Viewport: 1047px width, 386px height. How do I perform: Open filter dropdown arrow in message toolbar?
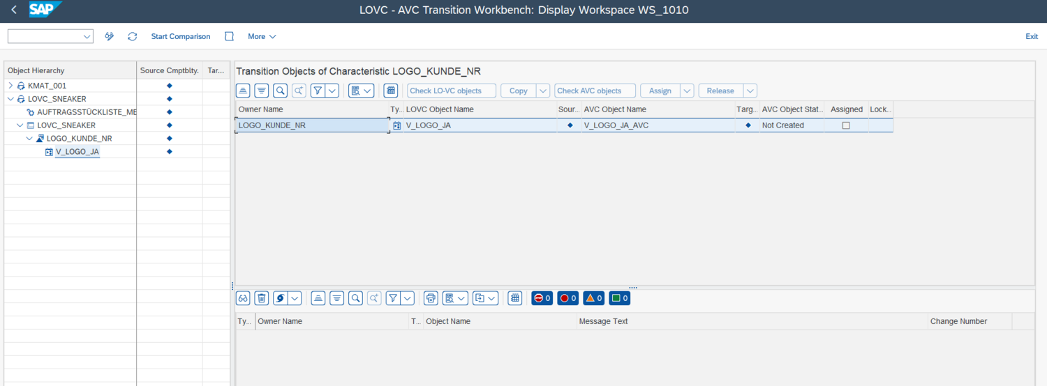tap(408, 298)
